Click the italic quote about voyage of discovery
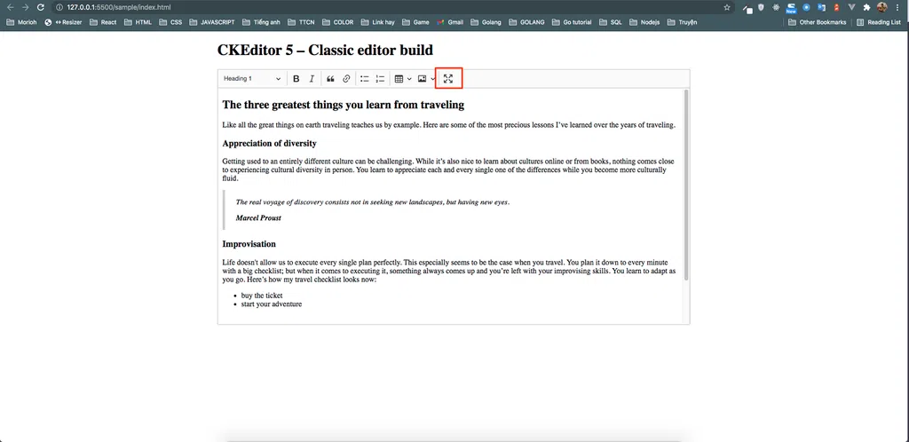 point(373,202)
